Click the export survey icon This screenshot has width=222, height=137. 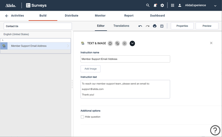point(162,26)
